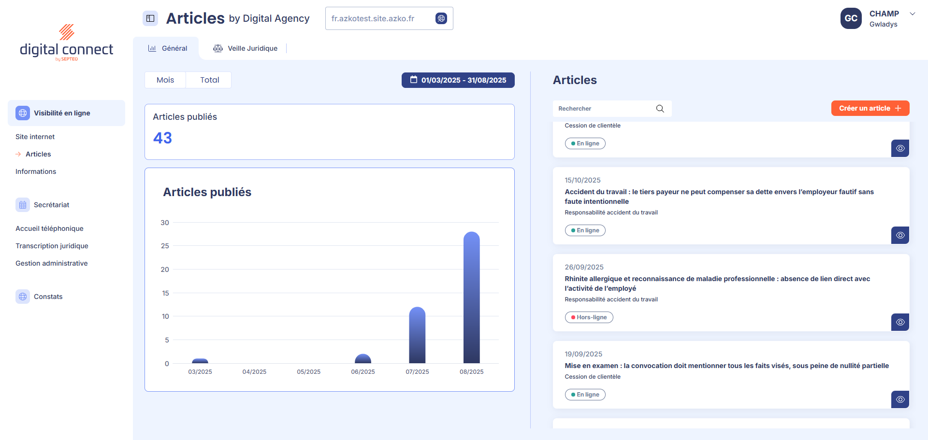Open Transcription juridique in sidebar
928x440 pixels.
pyautogui.click(x=52, y=246)
